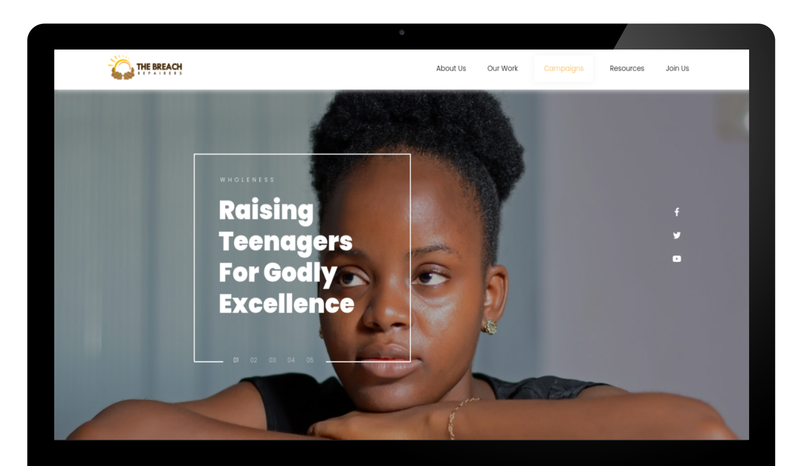Click the WHOLENESS category label
The height and width of the screenshot is (466, 802).
click(x=247, y=180)
